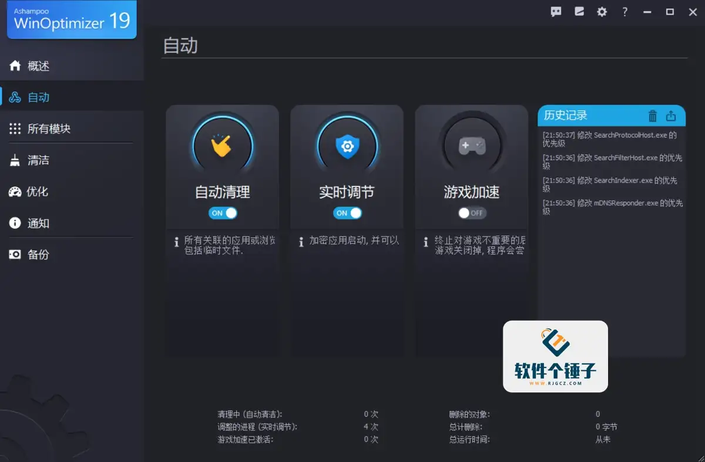Select the SearchFilterHost.exe history entry
This screenshot has width=705, height=462.
pyautogui.click(x=612, y=162)
